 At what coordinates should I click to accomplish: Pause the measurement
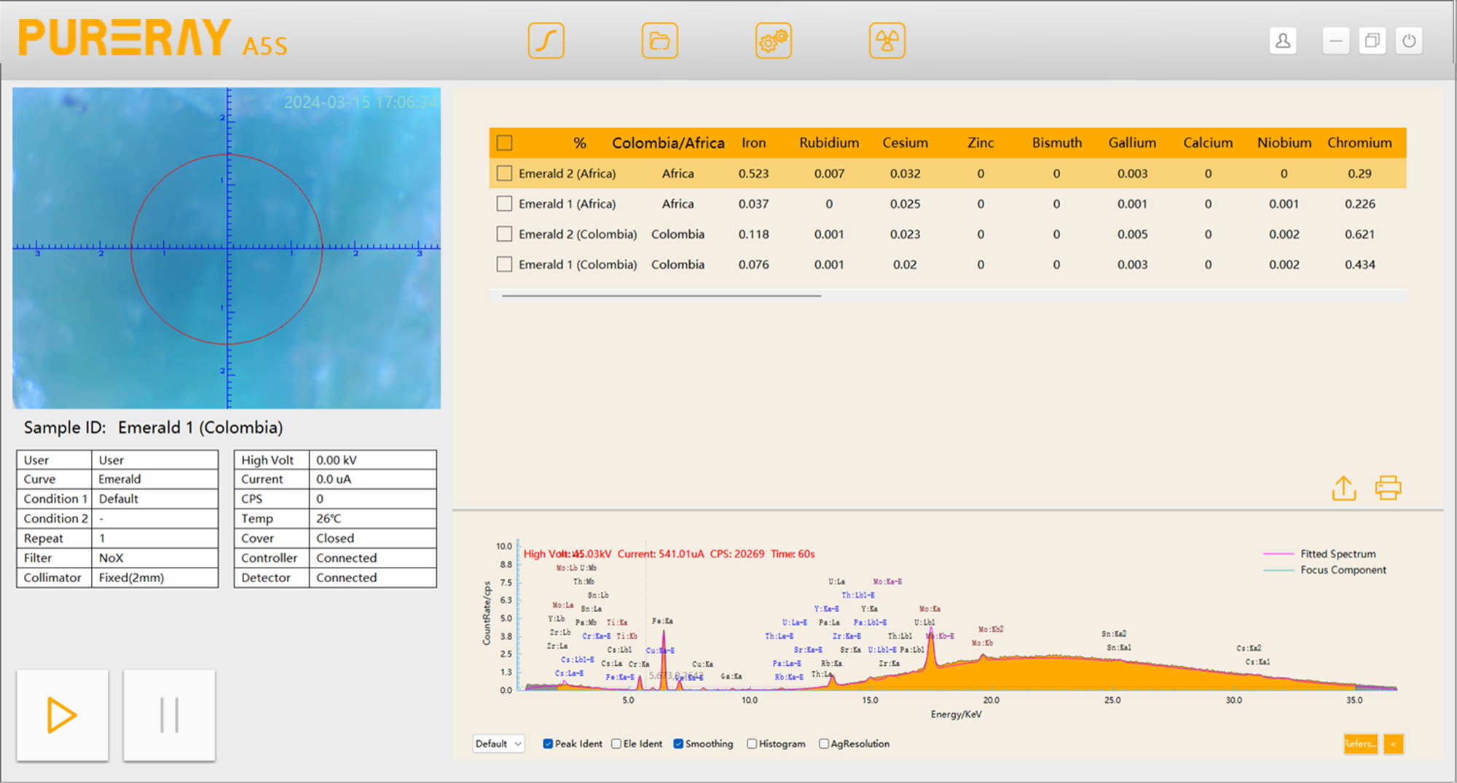(169, 715)
